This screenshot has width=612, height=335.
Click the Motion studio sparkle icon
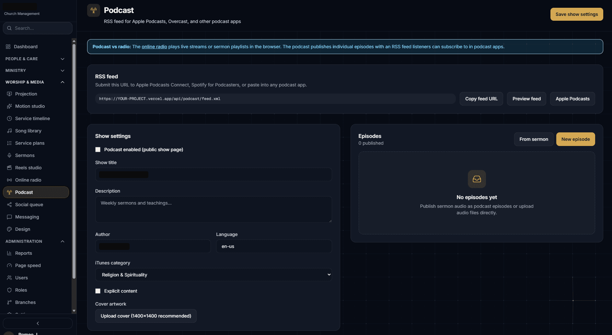click(9, 106)
